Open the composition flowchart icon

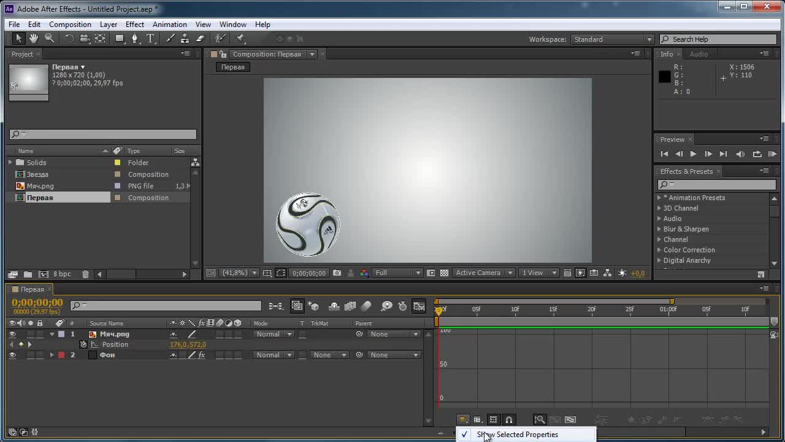click(607, 273)
